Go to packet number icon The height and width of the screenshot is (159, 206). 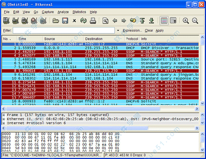pyautogui.click(x=133, y=21)
